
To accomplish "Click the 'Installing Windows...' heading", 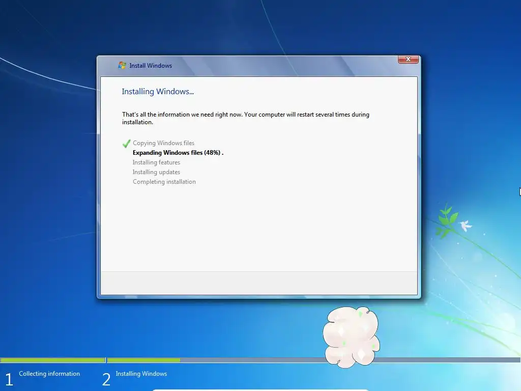I will coord(158,92).
